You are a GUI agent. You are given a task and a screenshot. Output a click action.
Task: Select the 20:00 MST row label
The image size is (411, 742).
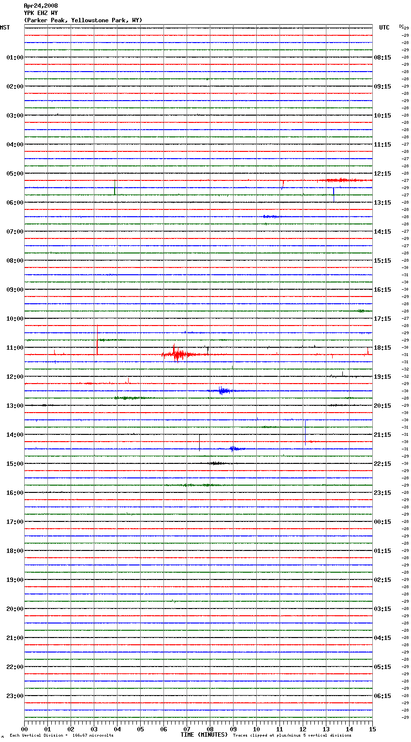[15, 609]
